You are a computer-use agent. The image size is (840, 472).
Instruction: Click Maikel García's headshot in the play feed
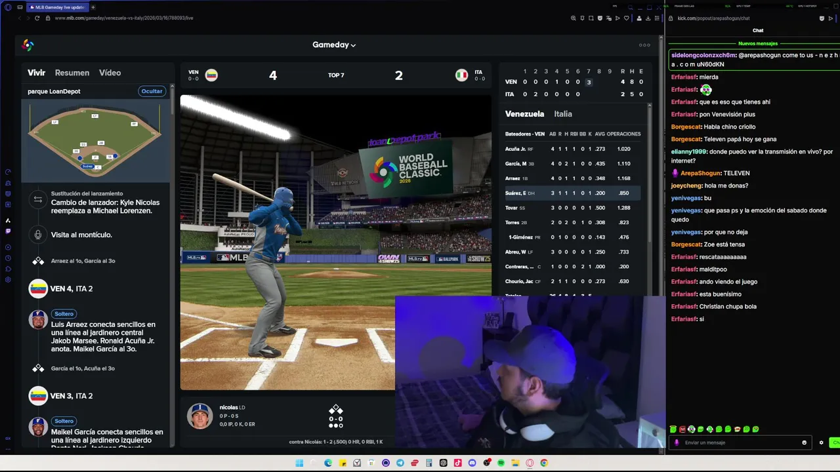pos(38,427)
